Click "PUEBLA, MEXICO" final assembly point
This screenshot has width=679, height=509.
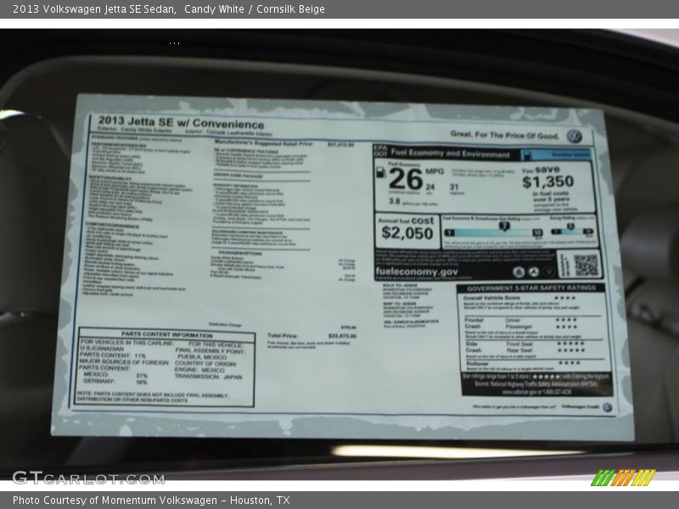tap(202, 357)
